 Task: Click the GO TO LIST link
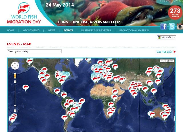click(166, 52)
